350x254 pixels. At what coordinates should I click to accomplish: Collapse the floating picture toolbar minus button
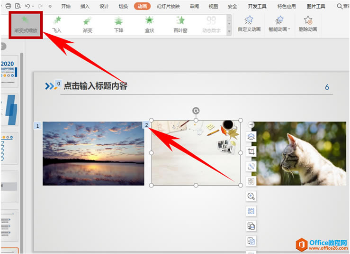click(251, 124)
